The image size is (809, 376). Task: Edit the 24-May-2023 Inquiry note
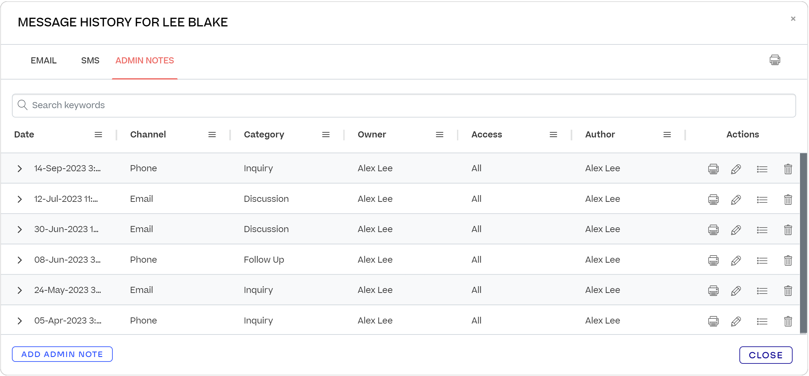[x=737, y=290]
